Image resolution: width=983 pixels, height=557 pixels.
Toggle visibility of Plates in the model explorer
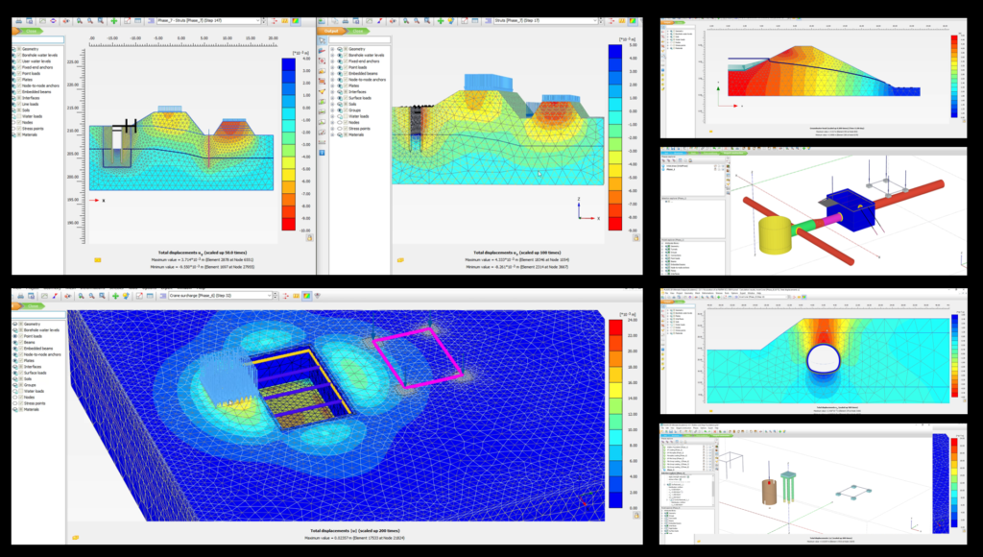click(18, 80)
